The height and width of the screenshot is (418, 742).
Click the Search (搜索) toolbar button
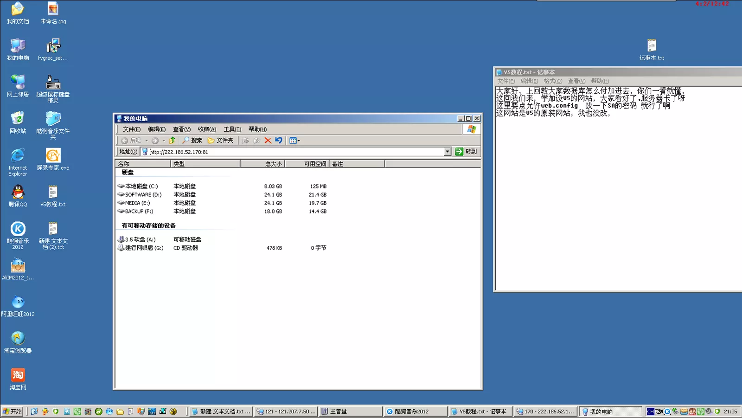[x=192, y=141]
